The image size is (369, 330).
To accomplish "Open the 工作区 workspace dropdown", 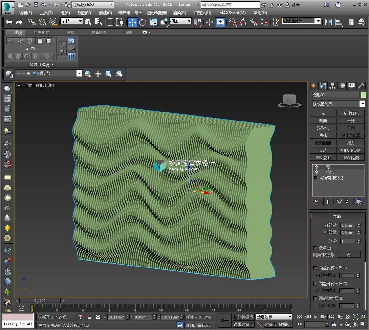I will coord(92,5).
